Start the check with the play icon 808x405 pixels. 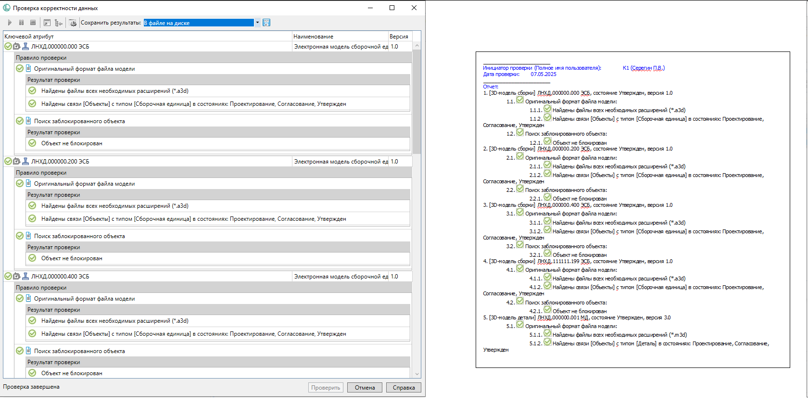tap(10, 23)
